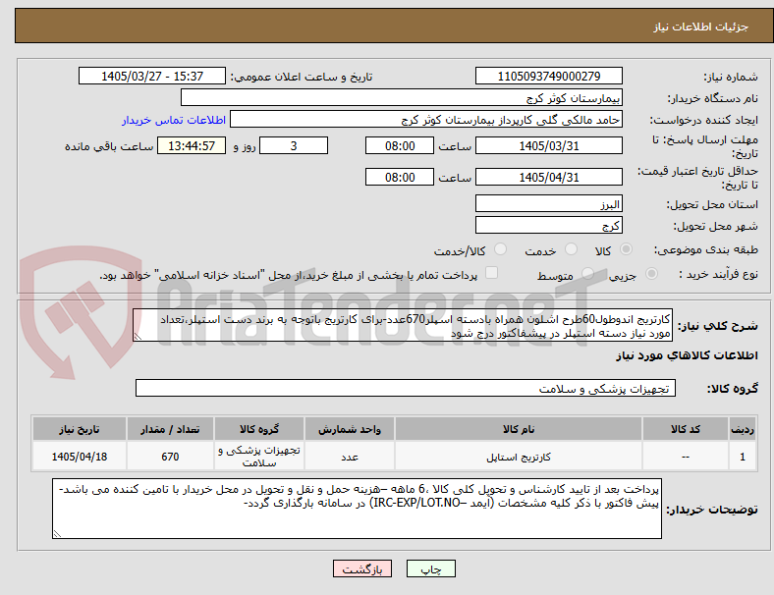Click the quantity cell 670
This screenshot has height=595, width=774.
coord(170,457)
